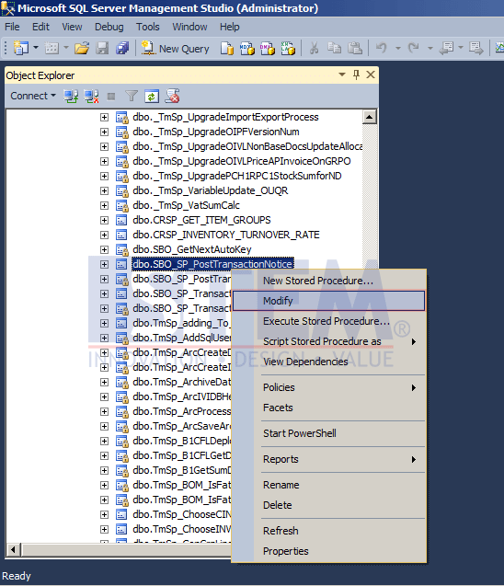Click the Database Engine Query icon
504x586 pixels.
227,49
